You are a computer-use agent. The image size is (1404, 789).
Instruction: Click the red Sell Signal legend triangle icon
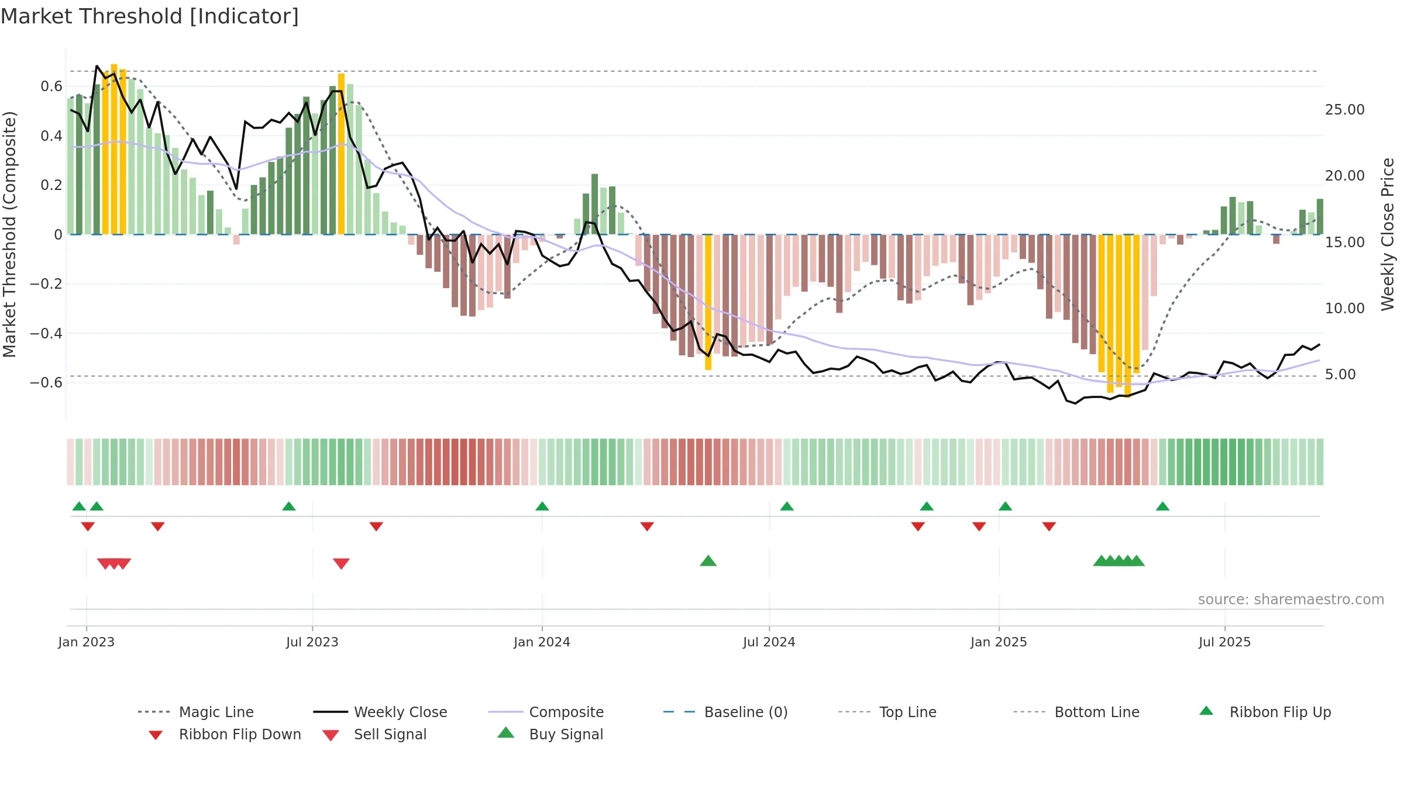[331, 735]
